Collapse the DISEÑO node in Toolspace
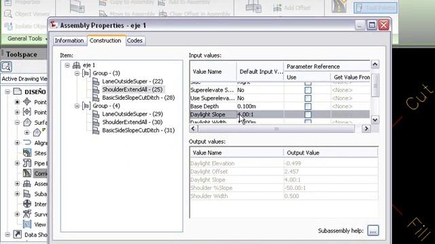 tap(7, 92)
